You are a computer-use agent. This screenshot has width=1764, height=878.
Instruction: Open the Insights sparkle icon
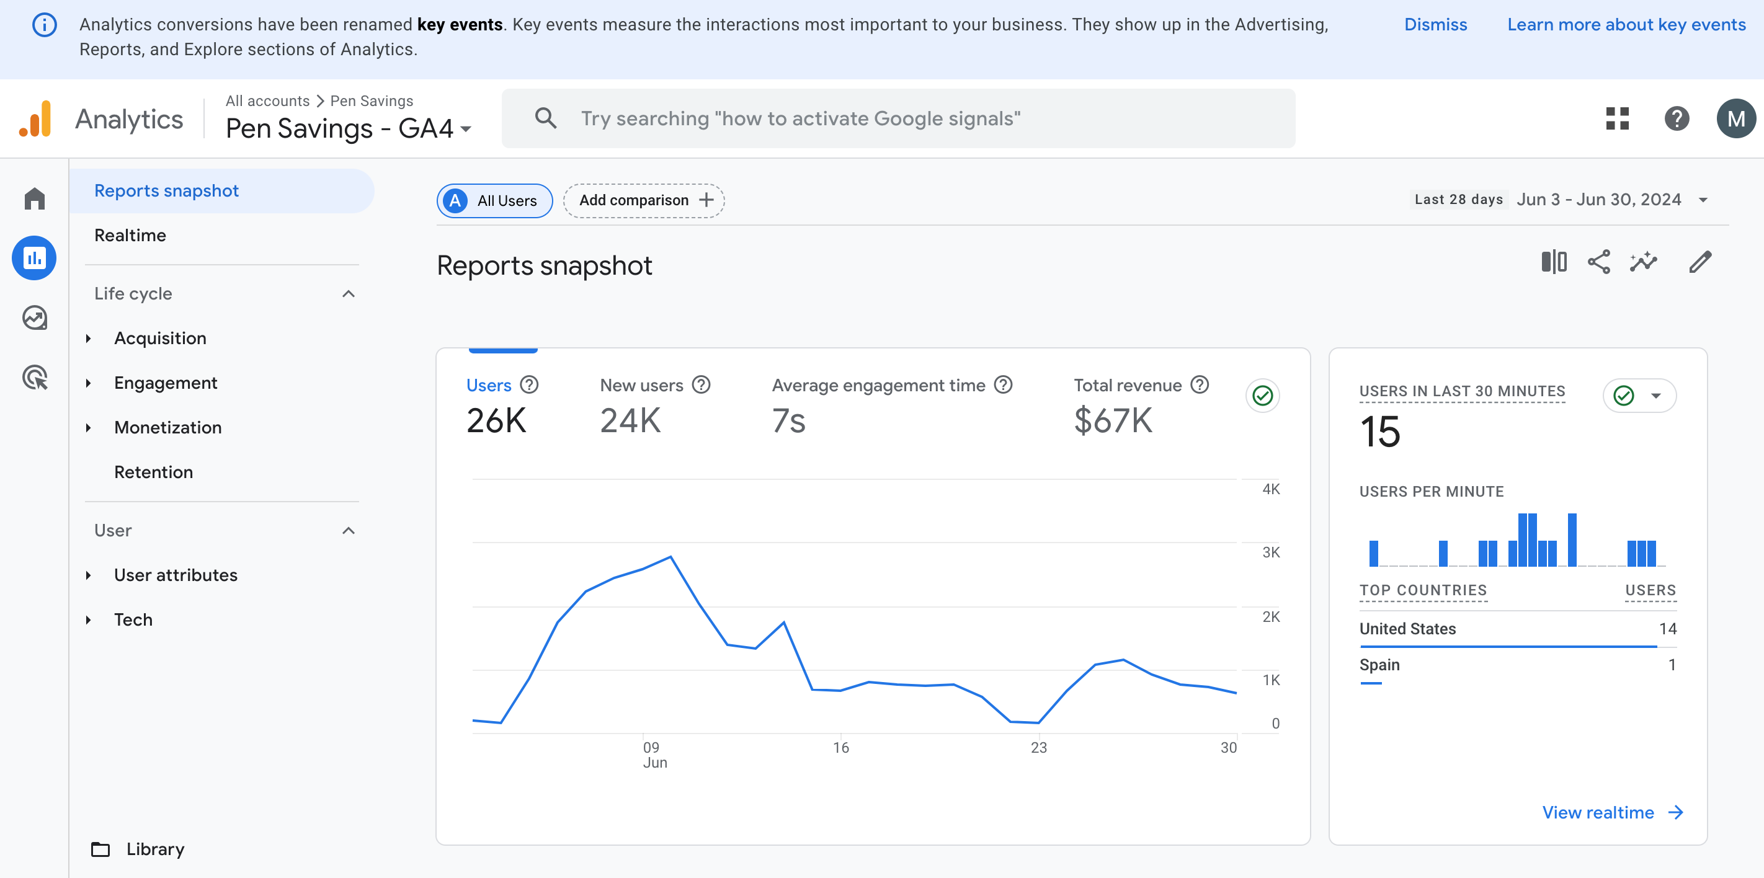click(x=1644, y=262)
